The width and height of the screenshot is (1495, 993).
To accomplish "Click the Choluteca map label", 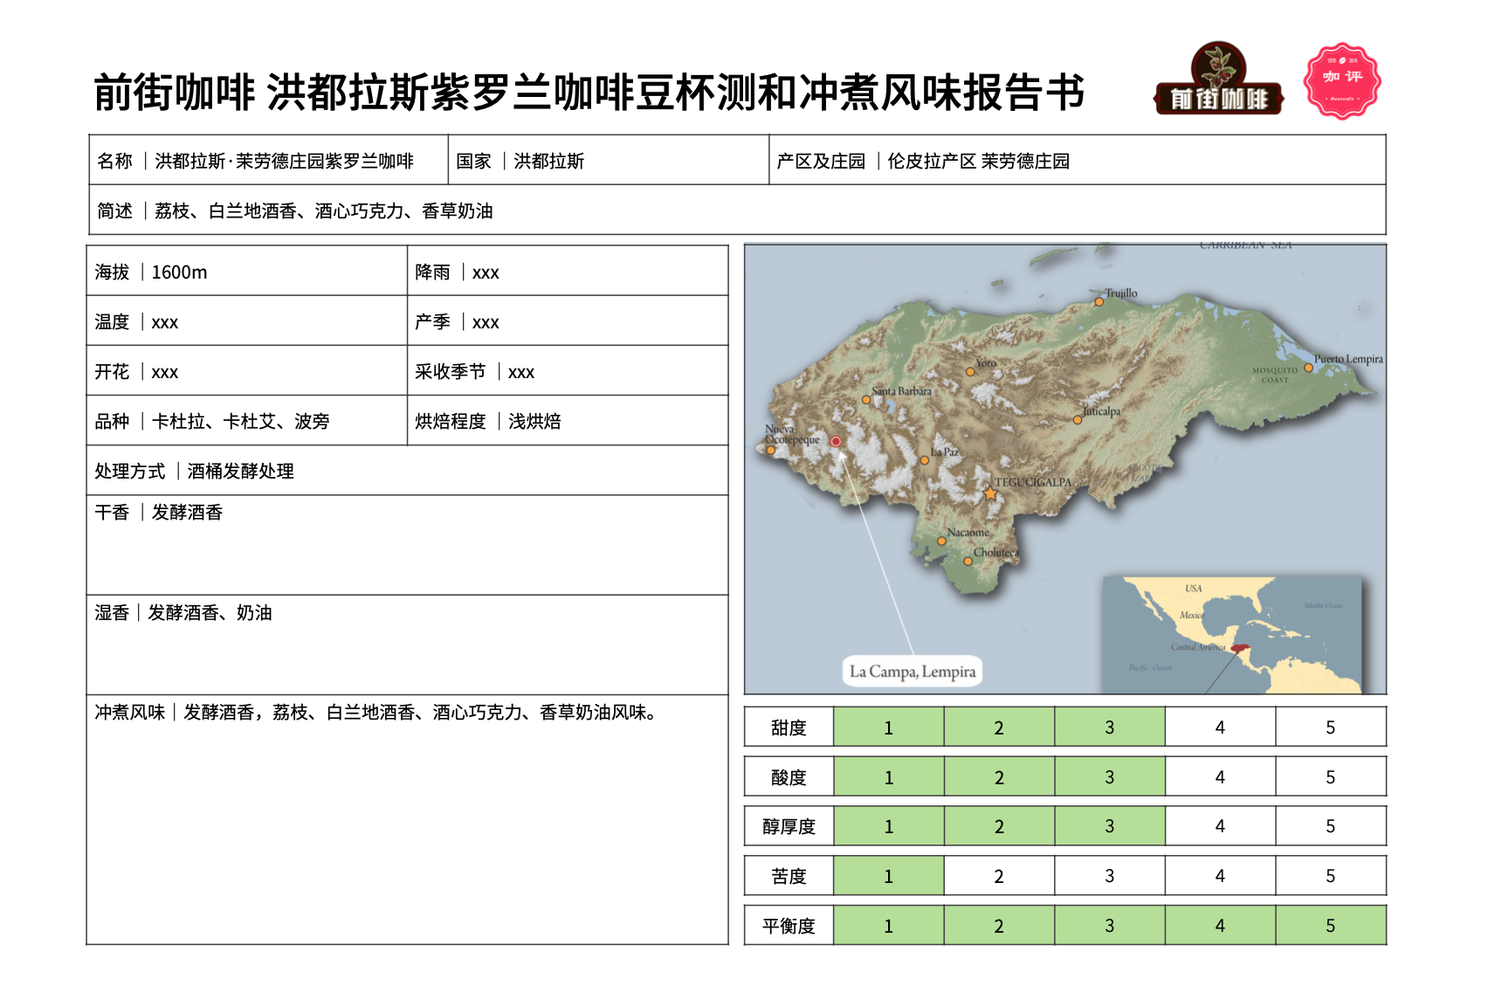I will point(996,553).
